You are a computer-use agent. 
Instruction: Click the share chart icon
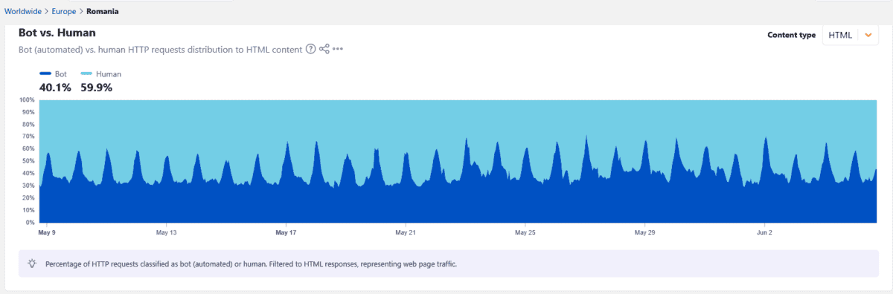(324, 49)
